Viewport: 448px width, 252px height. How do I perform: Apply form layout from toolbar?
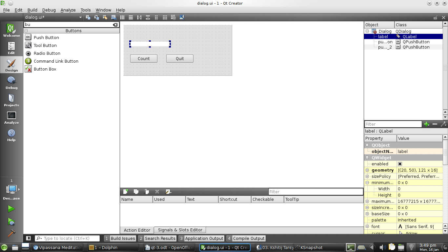(156, 17)
